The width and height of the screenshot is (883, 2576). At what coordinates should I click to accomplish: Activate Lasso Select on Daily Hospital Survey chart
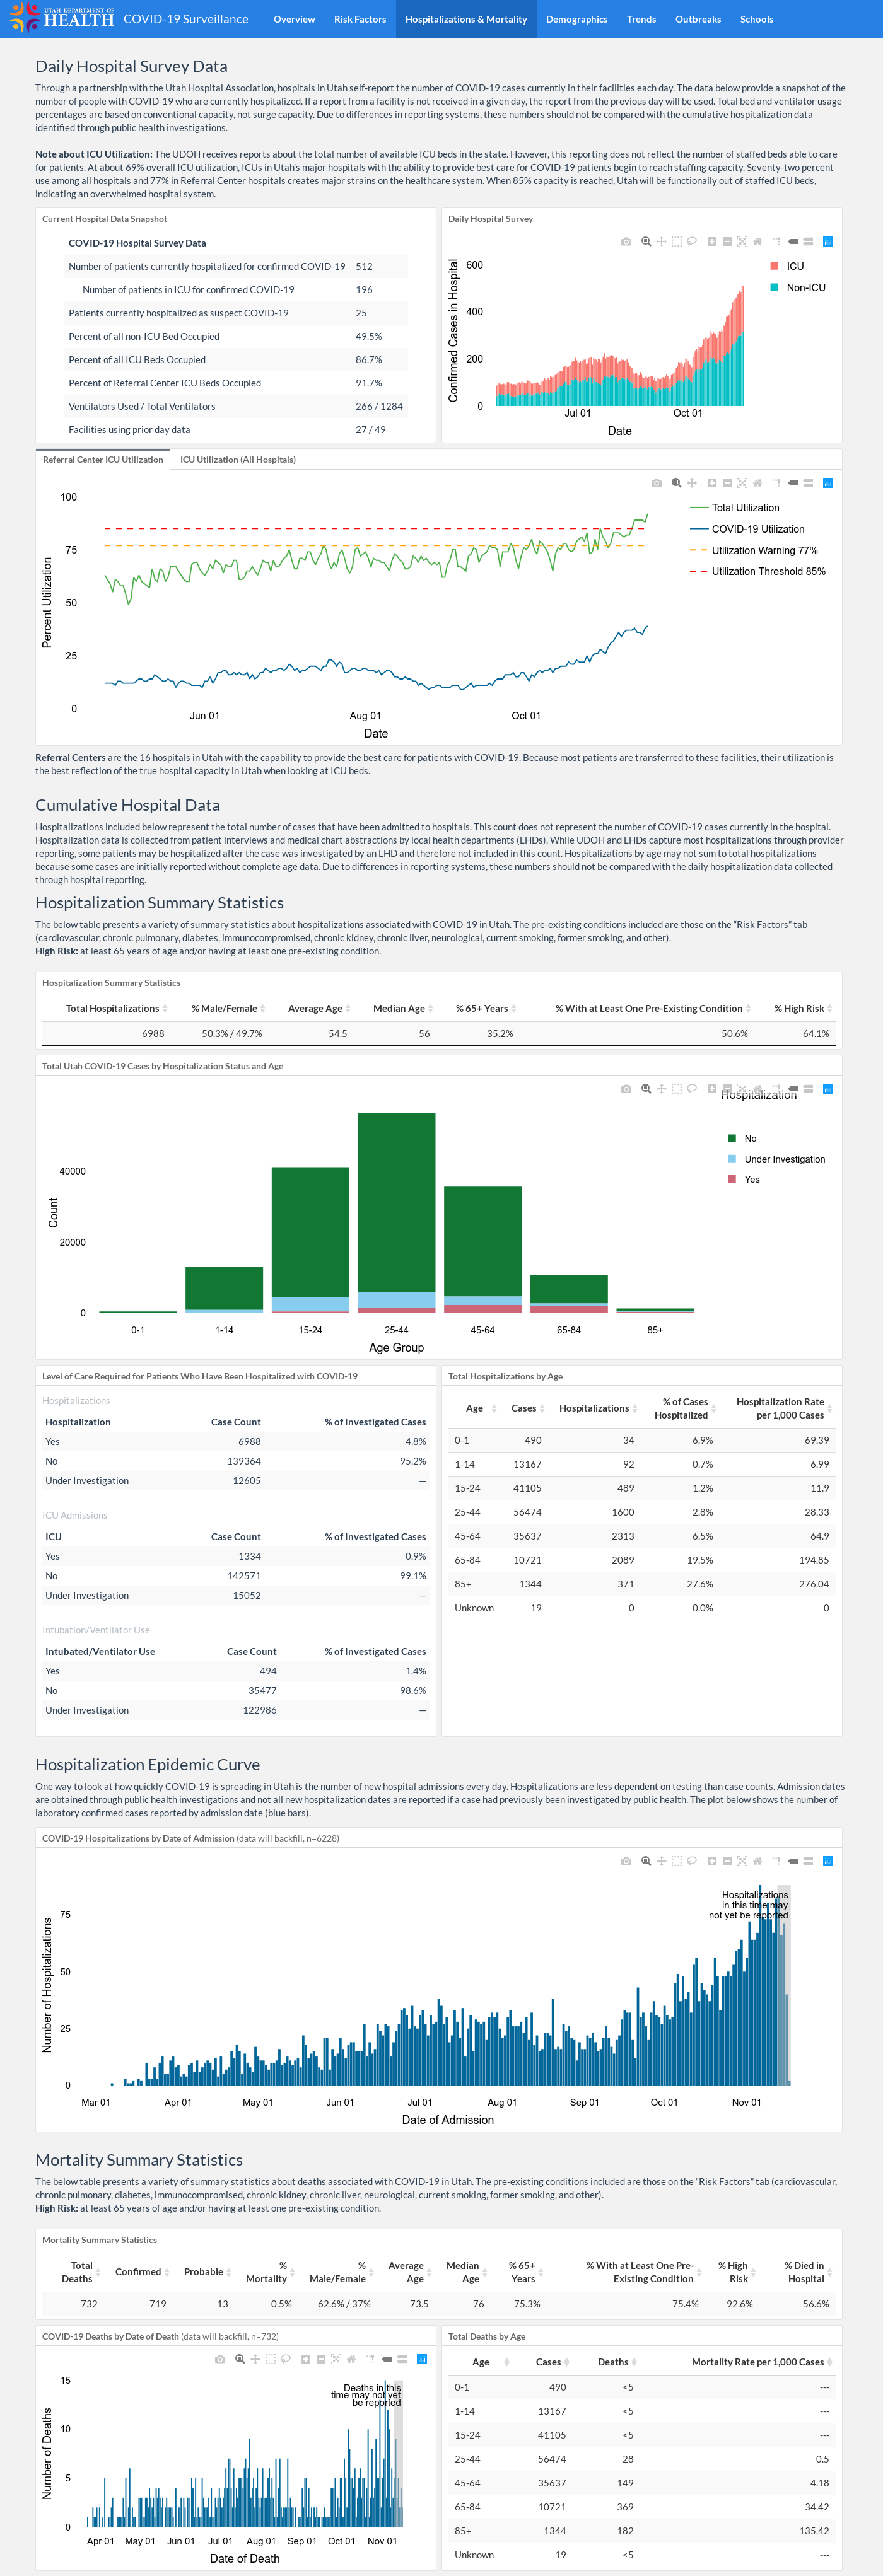click(691, 241)
